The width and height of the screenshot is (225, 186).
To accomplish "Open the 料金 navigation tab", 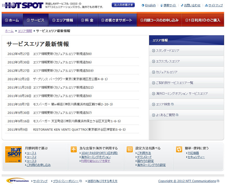I will click(88, 20).
